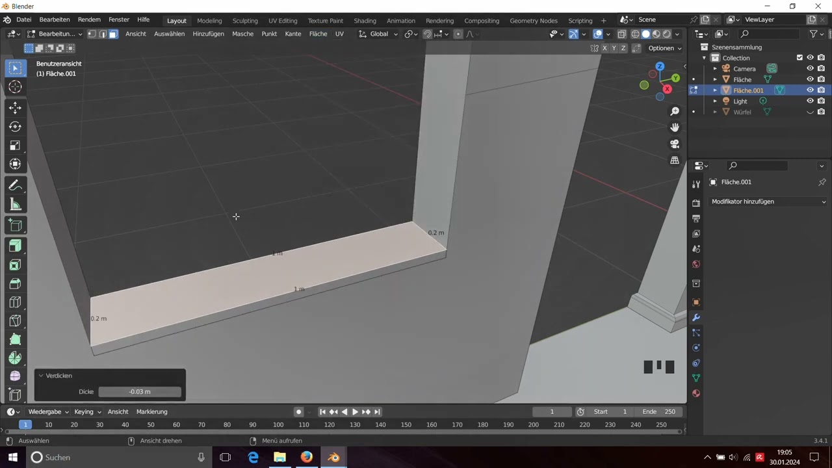The width and height of the screenshot is (832, 468).
Task: Open Firefox from Windows taskbar
Action: point(306,458)
